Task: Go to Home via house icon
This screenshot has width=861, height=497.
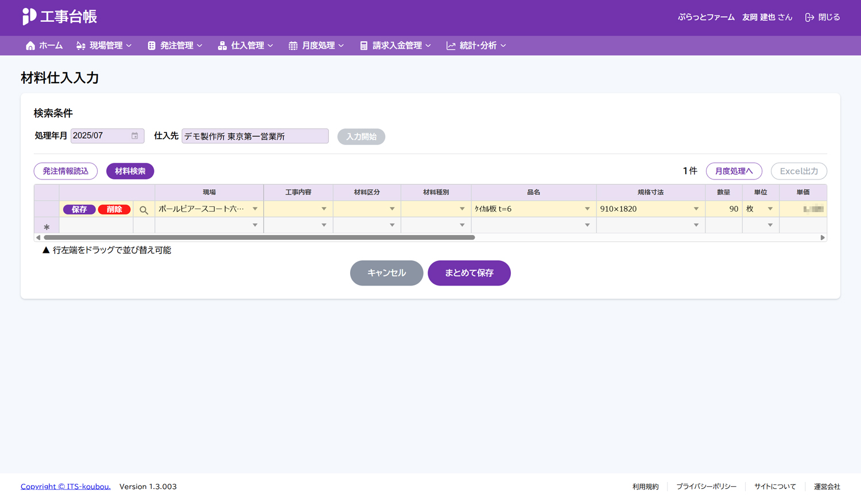Action: point(30,46)
